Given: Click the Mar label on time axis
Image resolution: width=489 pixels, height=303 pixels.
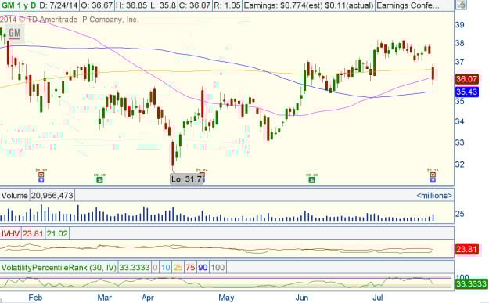Looking at the screenshot, I should pos(105,298).
